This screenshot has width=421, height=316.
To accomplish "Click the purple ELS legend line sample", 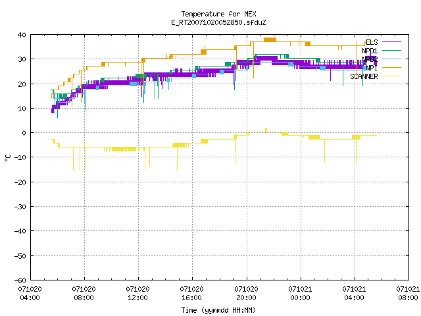I will tap(392, 42).
